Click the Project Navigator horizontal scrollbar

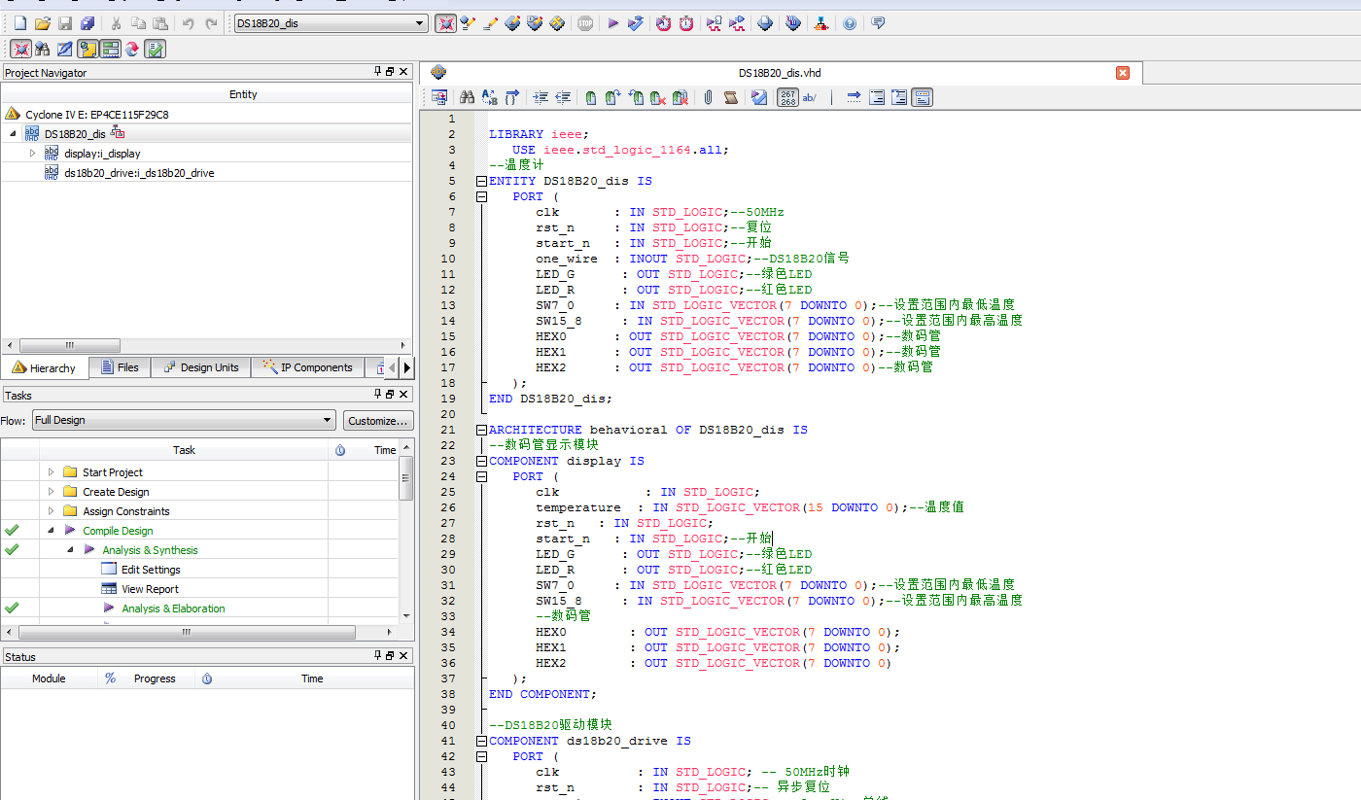pyautogui.click(x=70, y=345)
